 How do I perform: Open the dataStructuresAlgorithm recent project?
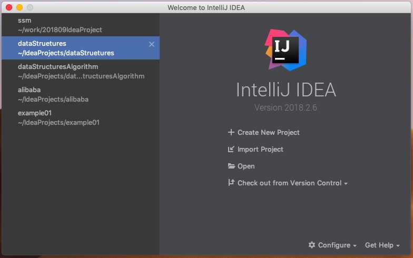[80, 71]
